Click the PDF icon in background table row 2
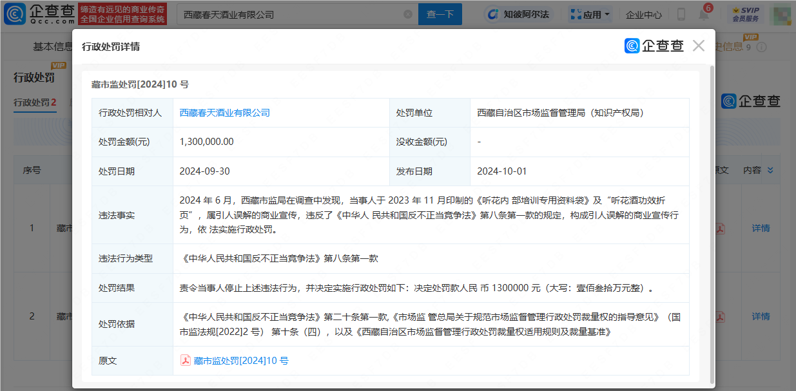The image size is (796, 391). pos(719,316)
